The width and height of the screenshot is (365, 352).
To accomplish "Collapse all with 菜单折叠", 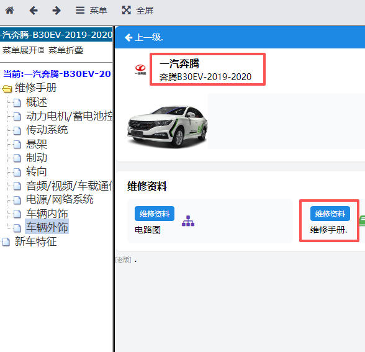I will (66, 50).
